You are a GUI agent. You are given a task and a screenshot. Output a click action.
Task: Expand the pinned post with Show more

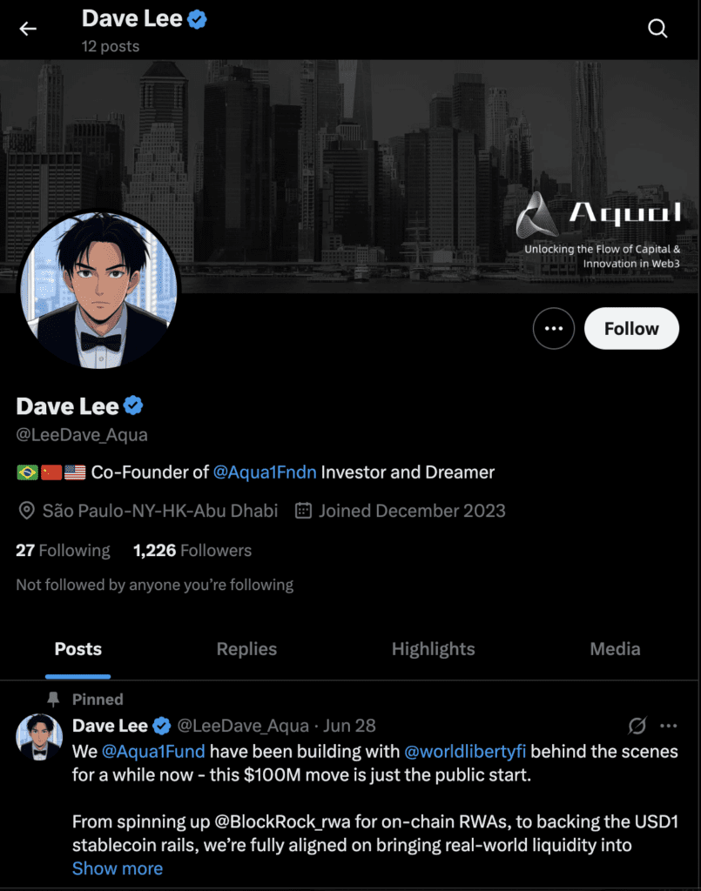click(117, 868)
